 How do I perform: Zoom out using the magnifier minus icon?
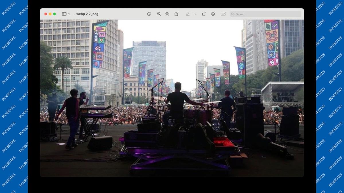pyautogui.click(x=159, y=14)
